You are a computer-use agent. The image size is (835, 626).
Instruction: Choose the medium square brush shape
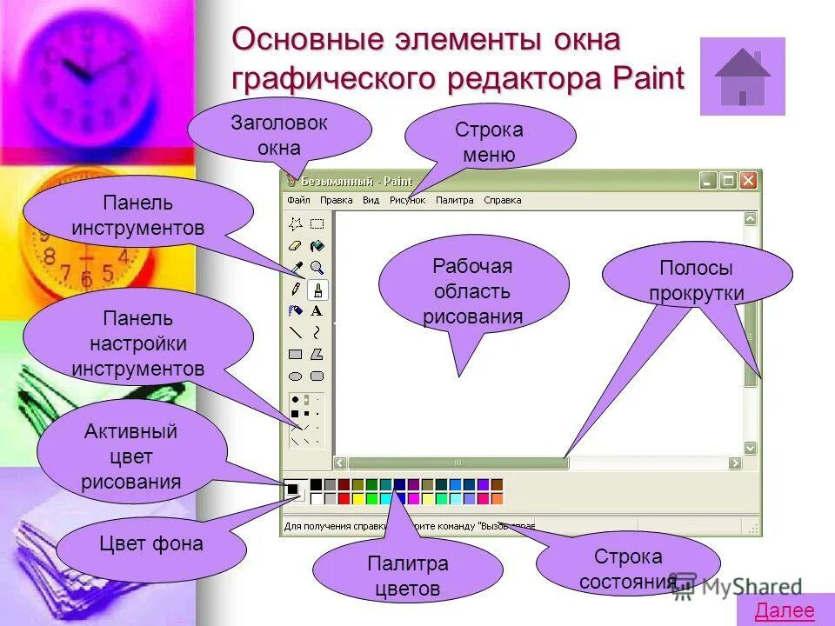(x=307, y=414)
